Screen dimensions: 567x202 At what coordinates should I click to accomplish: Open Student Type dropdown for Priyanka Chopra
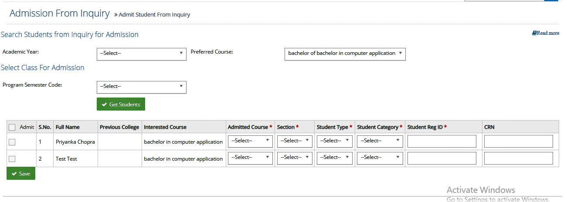pyautogui.click(x=335, y=141)
